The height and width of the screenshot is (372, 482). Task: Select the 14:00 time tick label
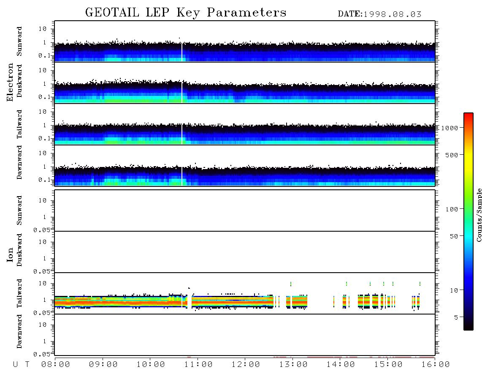pyautogui.click(x=341, y=365)
